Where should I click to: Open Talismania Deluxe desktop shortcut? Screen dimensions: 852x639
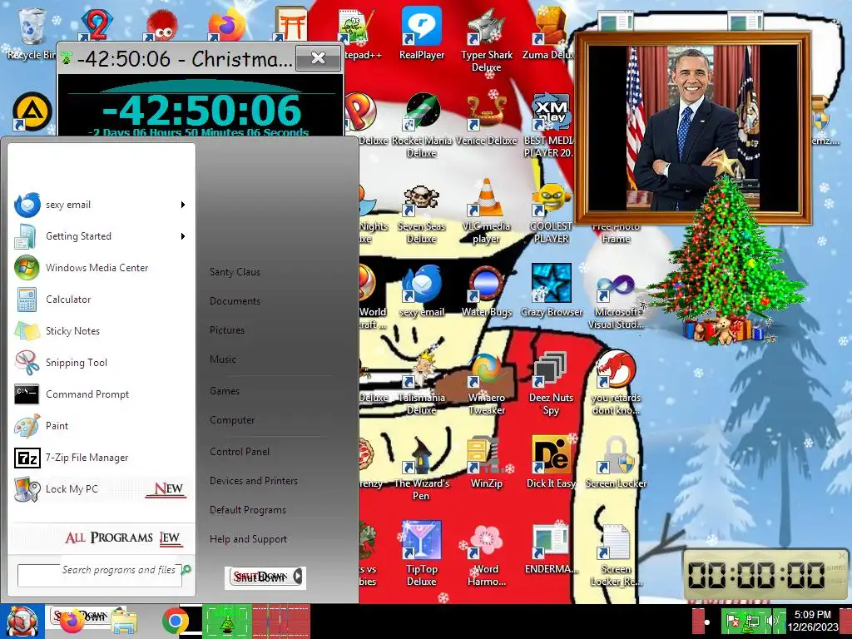[422, 383]
